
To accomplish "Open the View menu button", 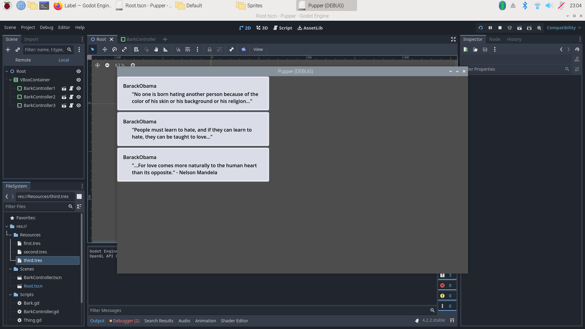I will tap(258, 49).
